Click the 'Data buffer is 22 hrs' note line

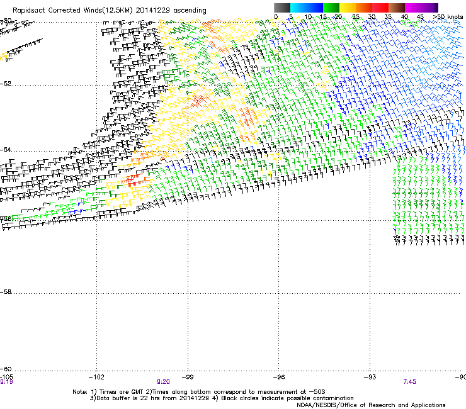pyautogui.click(x=222, y=398)
